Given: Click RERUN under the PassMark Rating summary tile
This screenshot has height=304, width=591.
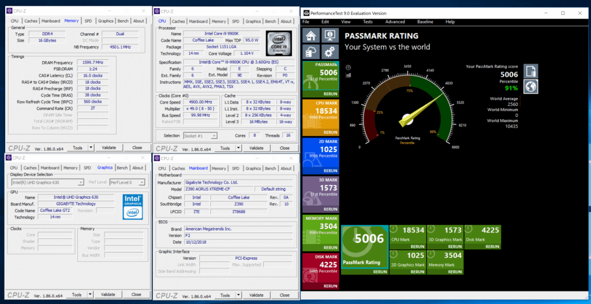Looking at the screenshot, I should tap(380, 272).
